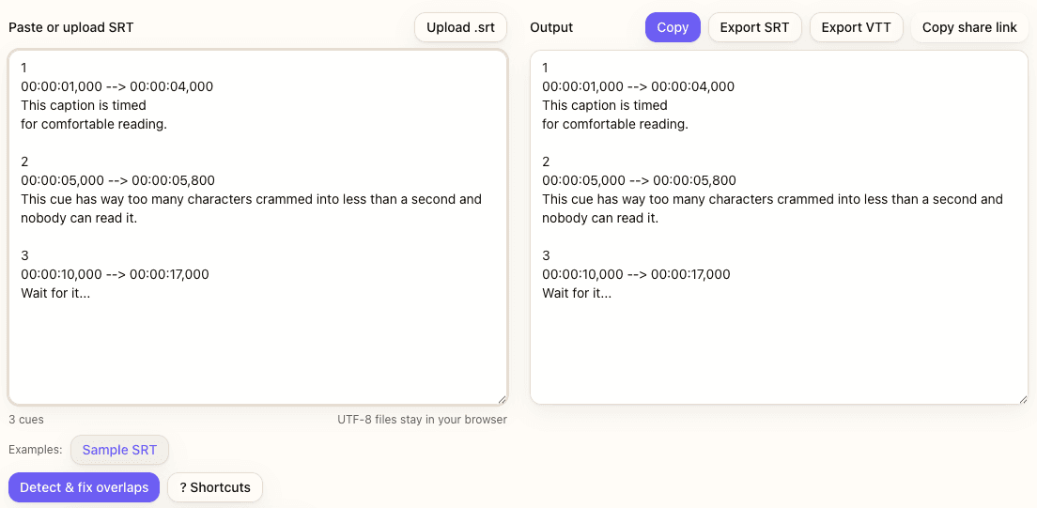The width and height of the screenshot is (1037, 508).
Task: Click cue number 3 in output
Action: [x=547, y=256]
